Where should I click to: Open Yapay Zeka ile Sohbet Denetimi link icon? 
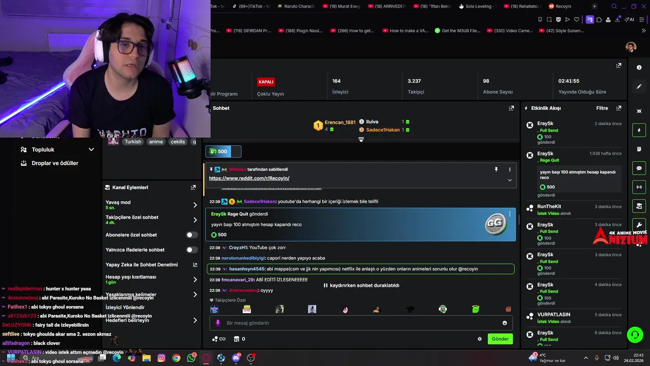195,265
